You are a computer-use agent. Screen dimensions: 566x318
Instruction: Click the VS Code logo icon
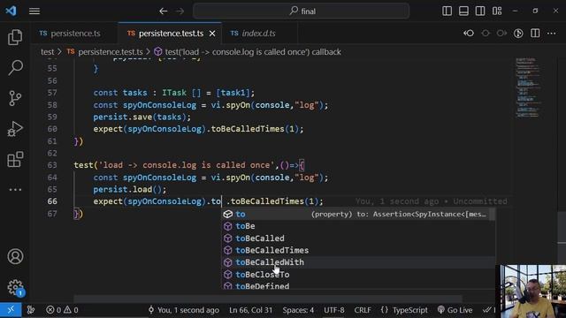click(x=11, y=11)
